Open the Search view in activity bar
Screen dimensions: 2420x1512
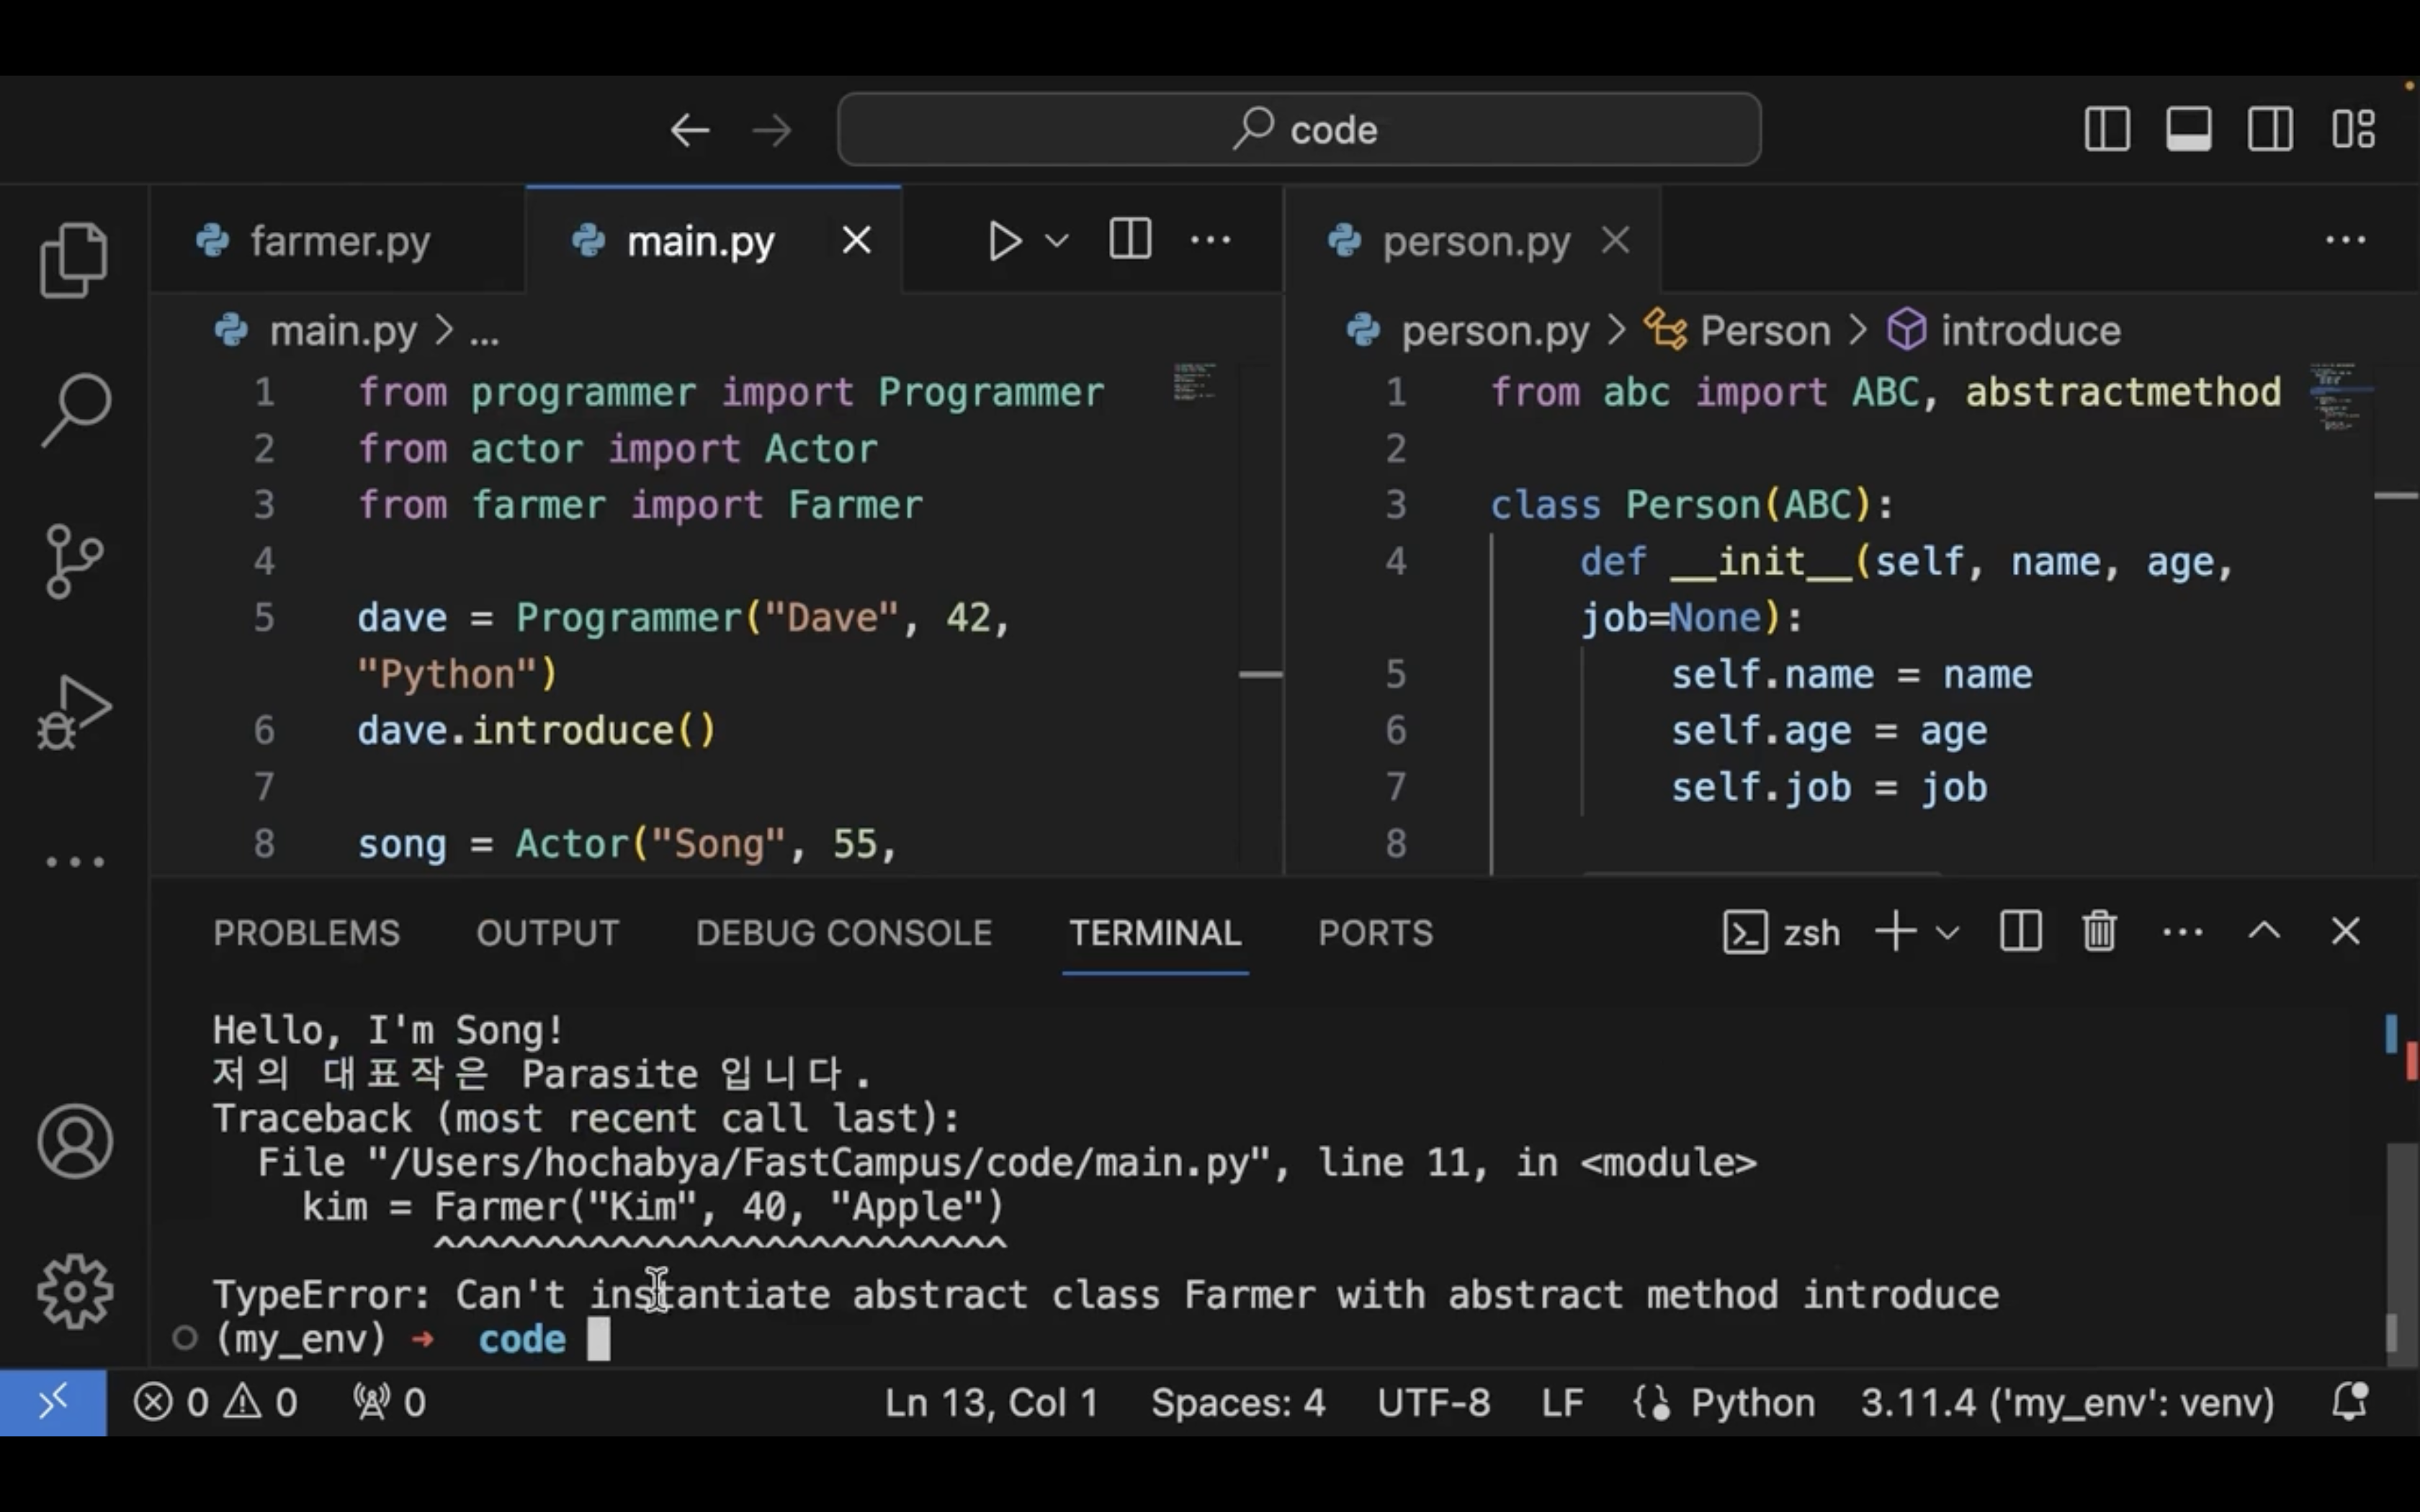[x=74, y=409]
